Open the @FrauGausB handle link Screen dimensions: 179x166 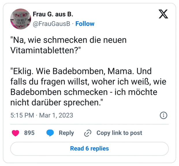52,24
